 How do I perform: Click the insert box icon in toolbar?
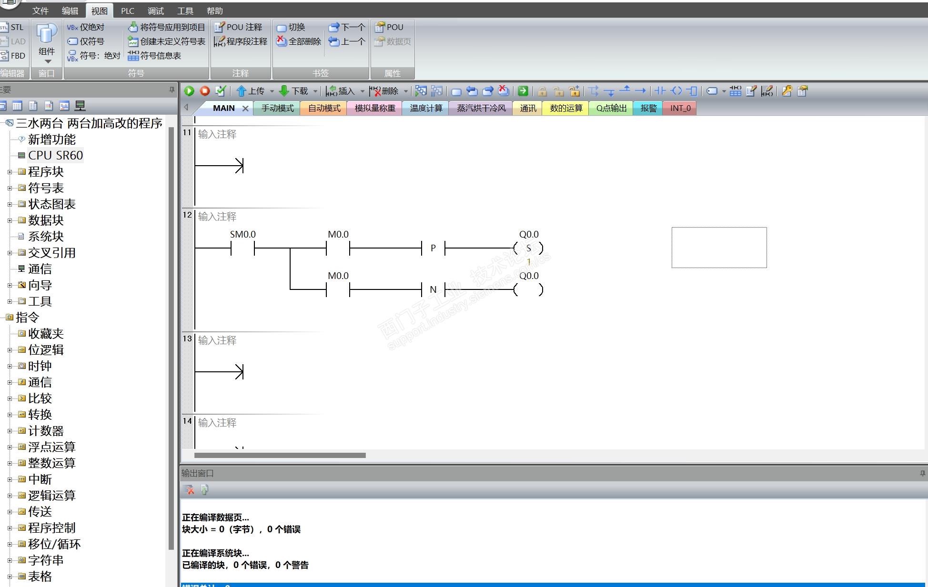(692, 91)
